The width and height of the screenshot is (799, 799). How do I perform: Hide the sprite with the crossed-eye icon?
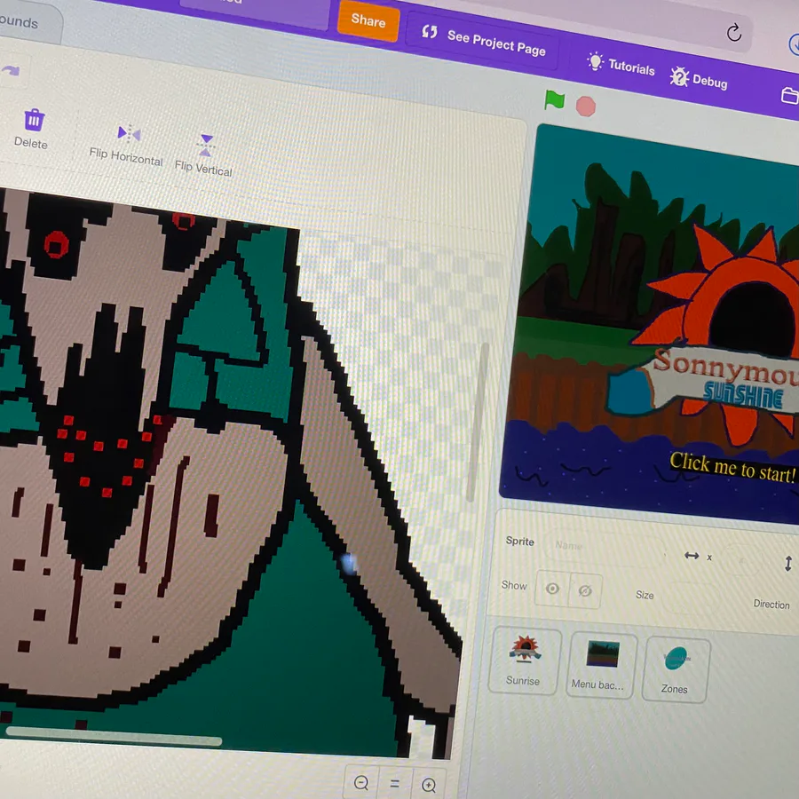(x=585, y=590)
